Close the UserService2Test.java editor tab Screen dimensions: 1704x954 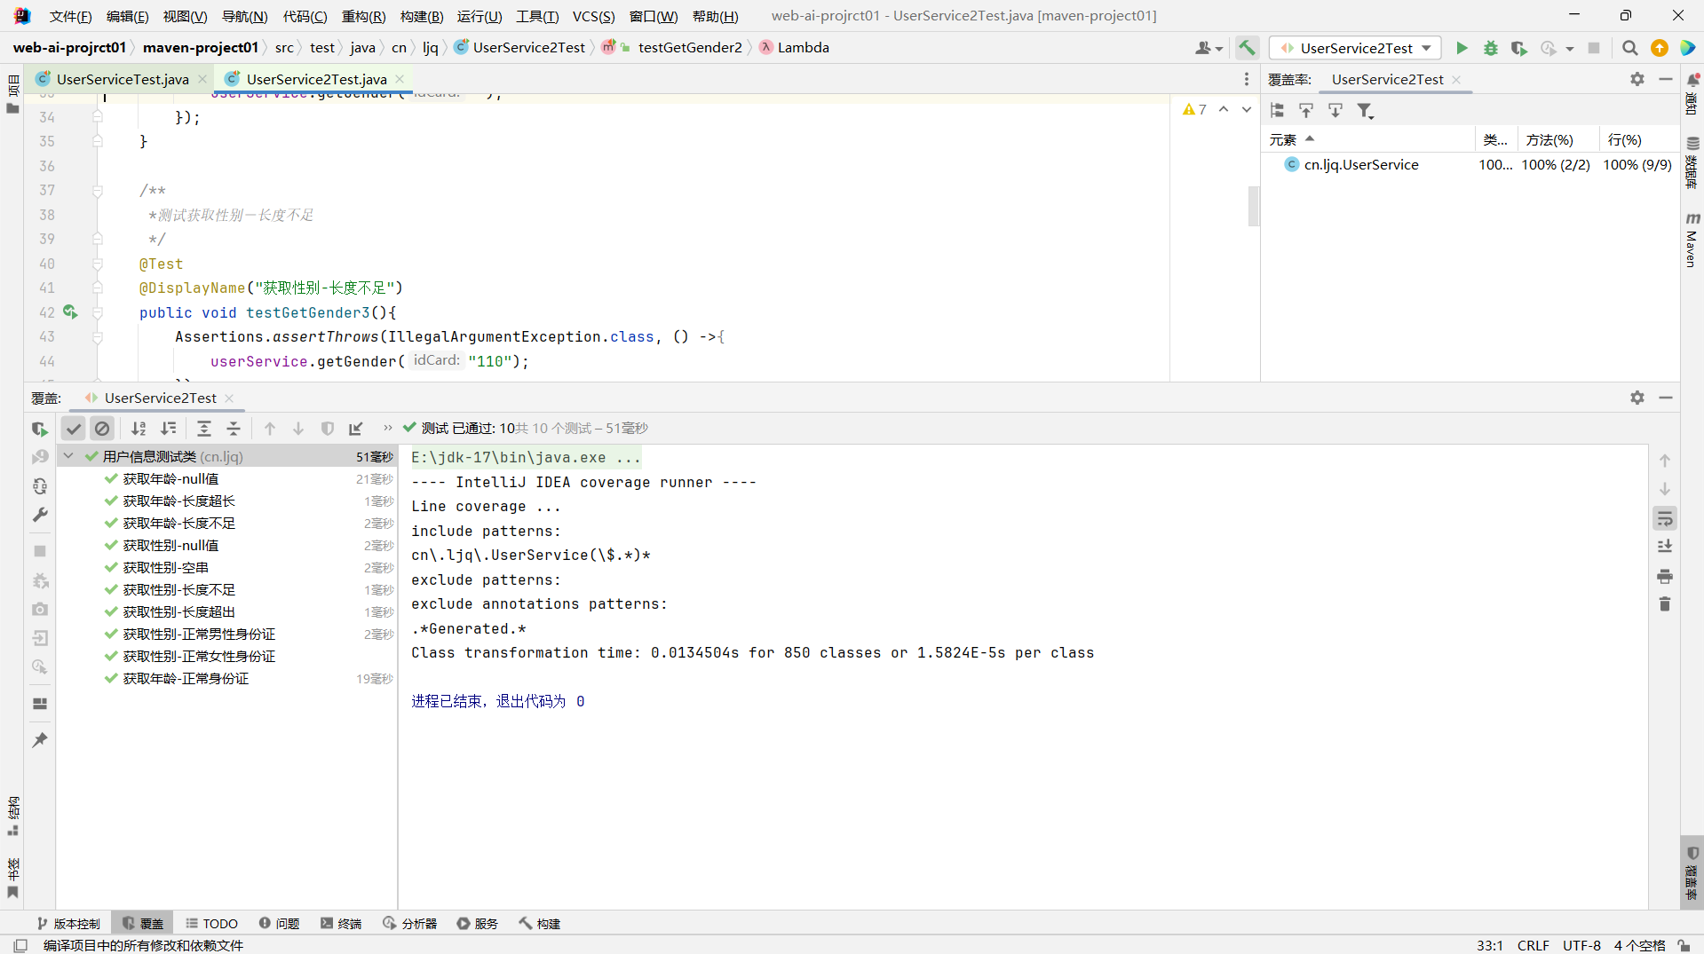tap(400, 79)
